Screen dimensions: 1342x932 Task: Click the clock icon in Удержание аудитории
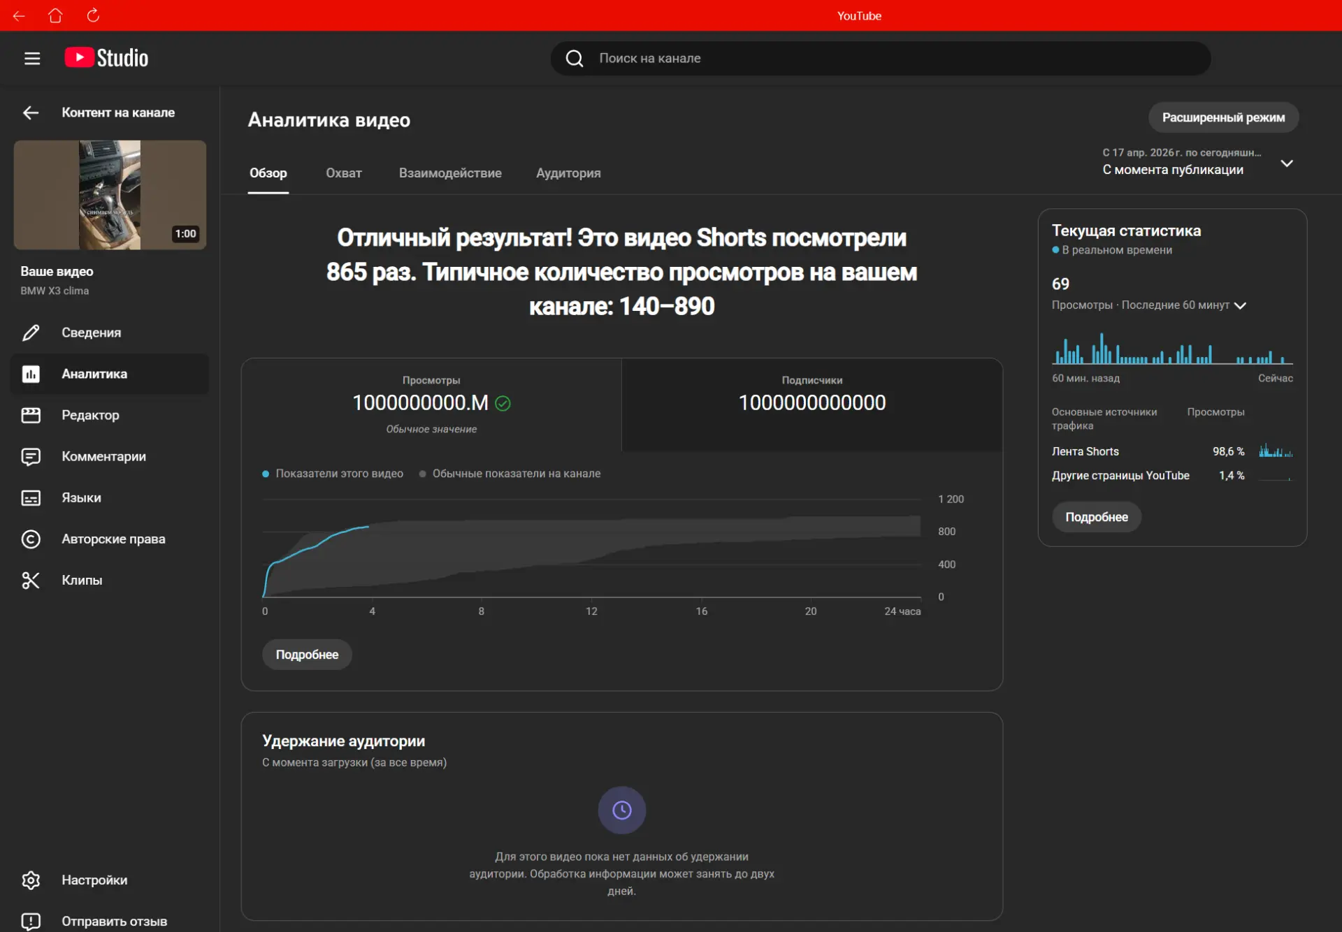click(x=622, y=810)
